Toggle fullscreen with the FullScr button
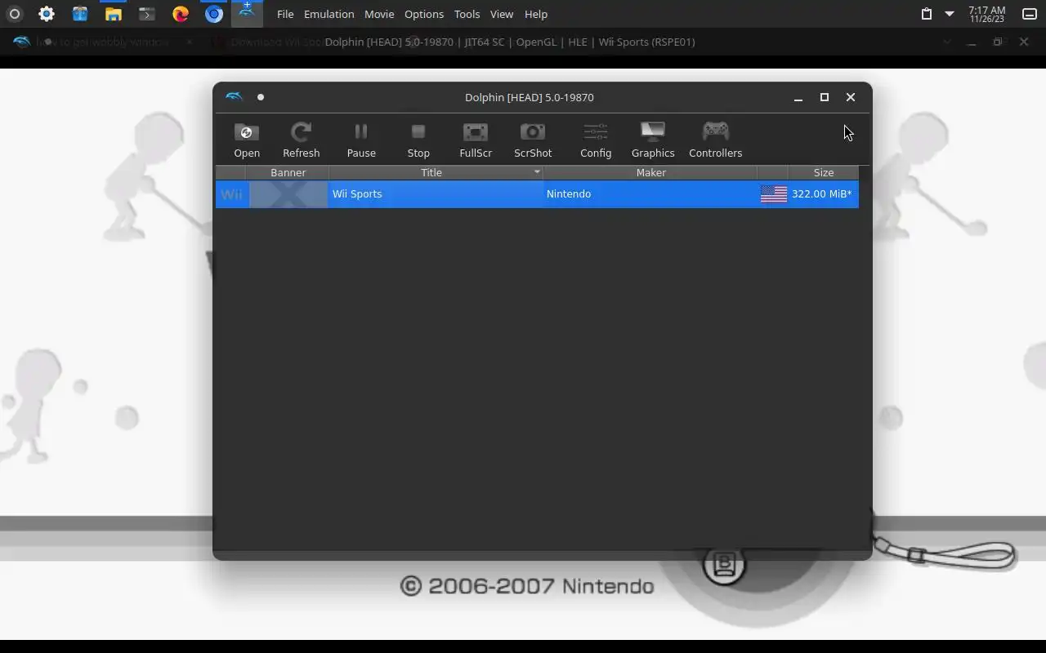This screenshot has height=653, width=1046. tap(476, 140)
